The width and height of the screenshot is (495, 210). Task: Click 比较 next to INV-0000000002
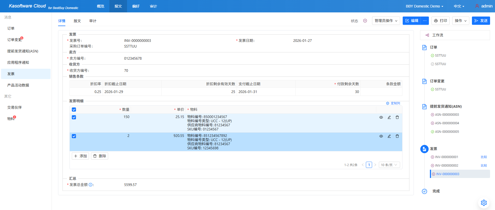tap(484, 166)
